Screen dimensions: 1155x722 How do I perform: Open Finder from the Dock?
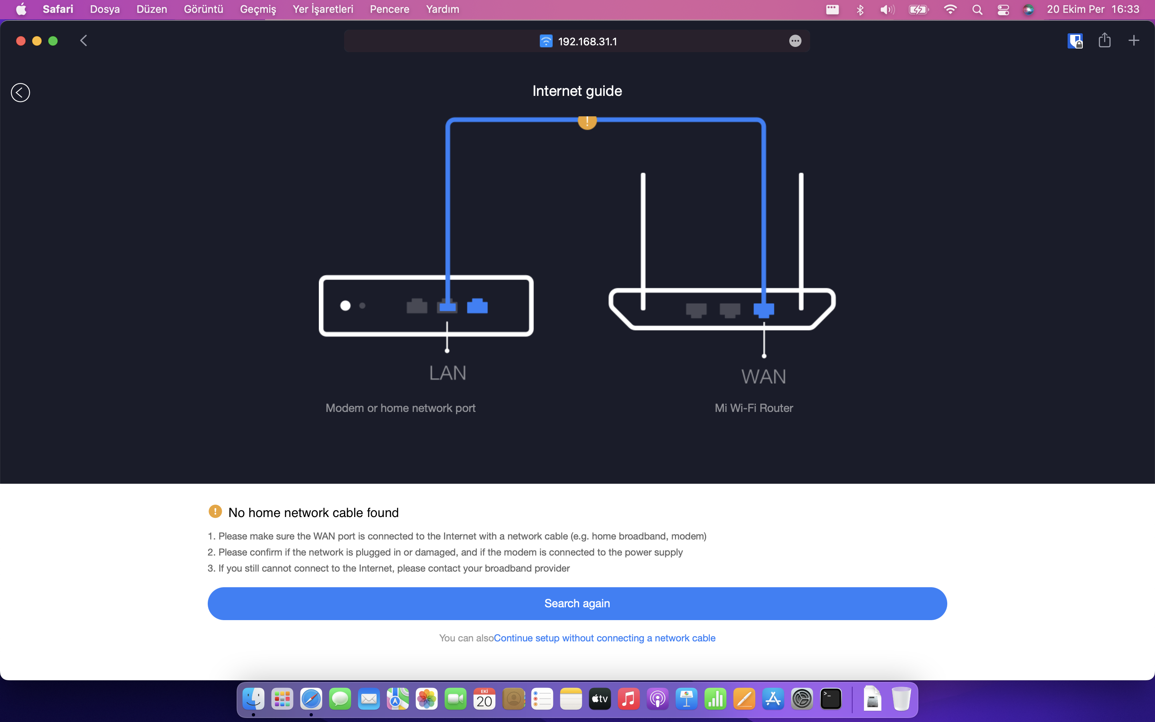pyautogui.click(x=253, y=700)
